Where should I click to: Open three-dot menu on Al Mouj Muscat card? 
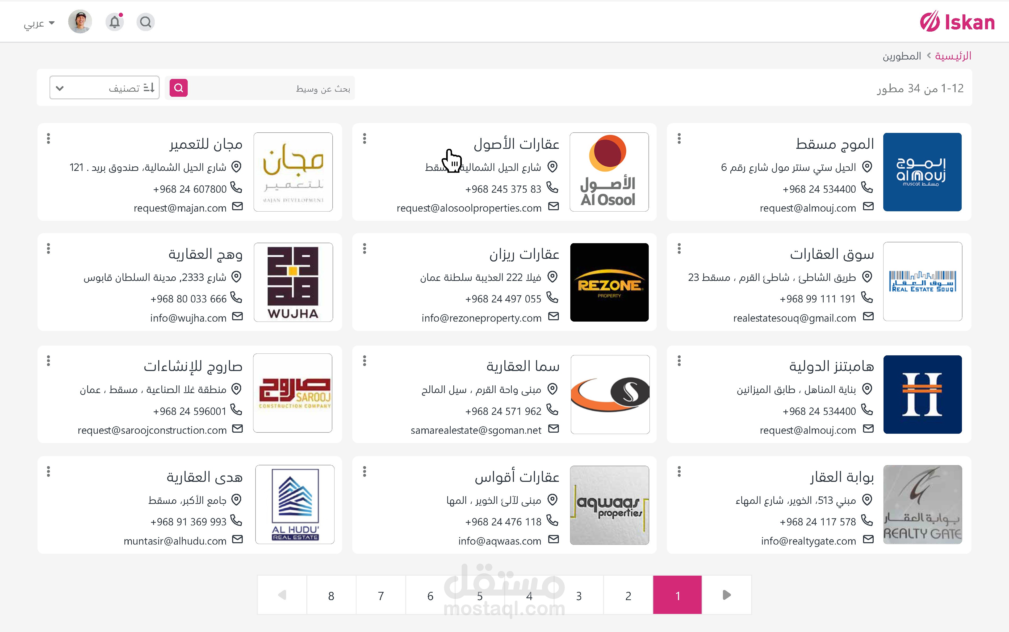679,138
